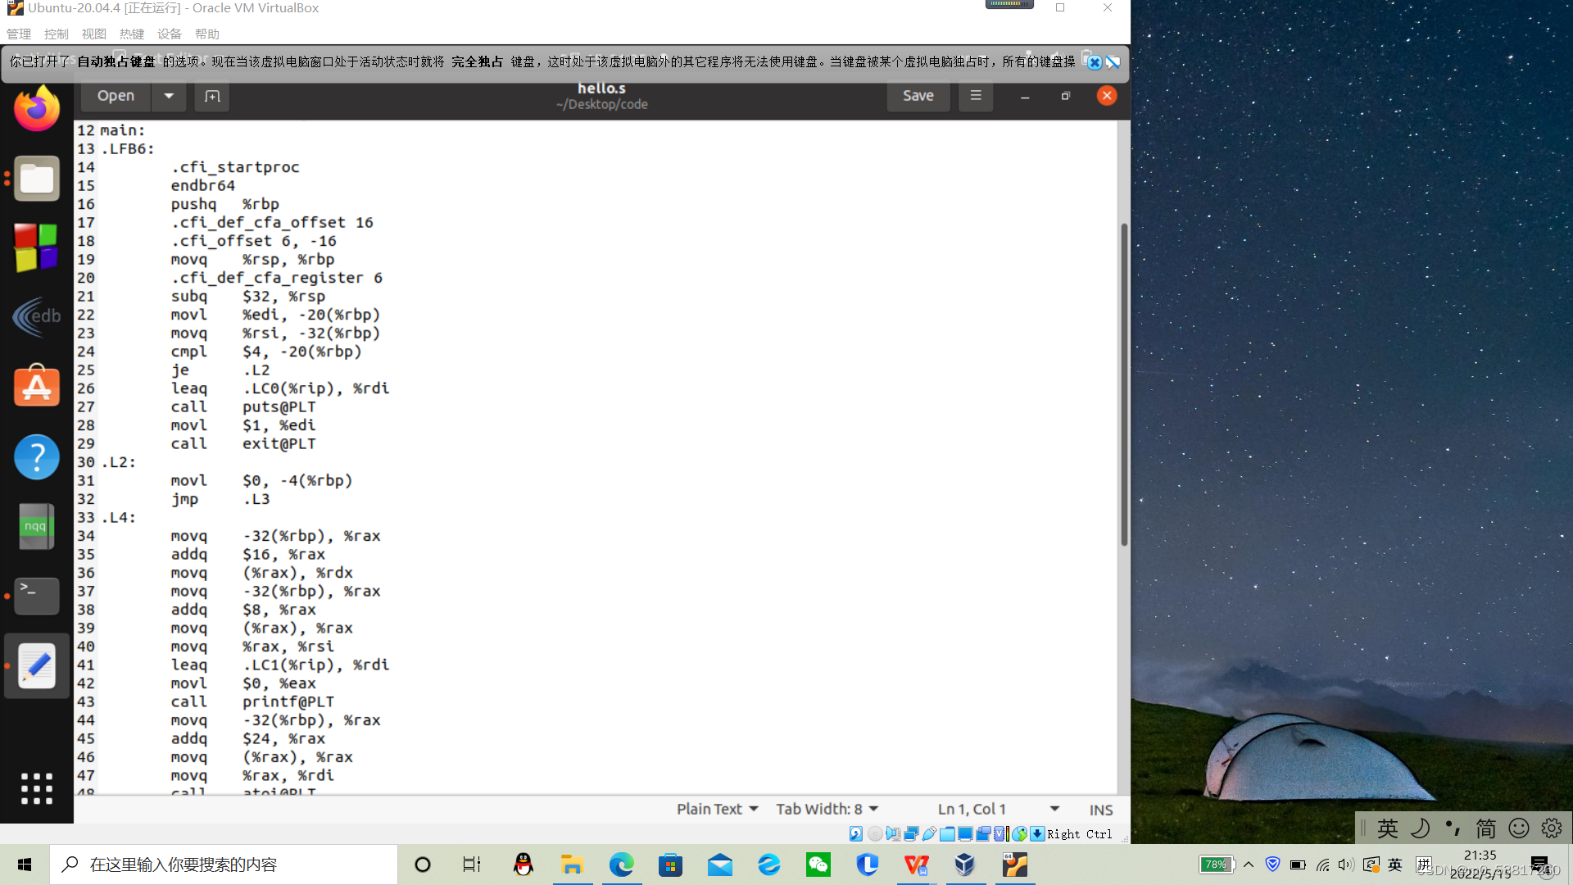Expand the Plain Text language dropdown
Image resolution: width=1573 pixels, height=885 pixels.
717,809
